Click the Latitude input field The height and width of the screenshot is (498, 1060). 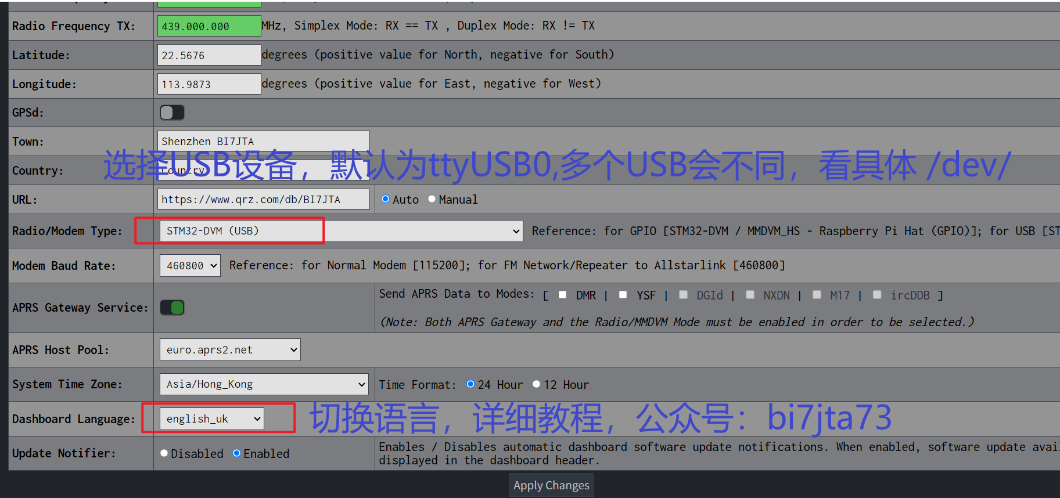coord(209,55)
